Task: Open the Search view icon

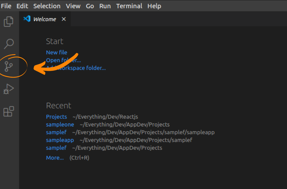Action: [x=9, y=43]
